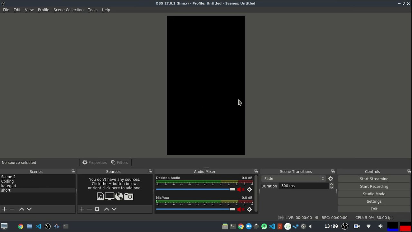Open the Fade transition dropdown
Viewport: 412px width, 232px height.
[294, 179]
